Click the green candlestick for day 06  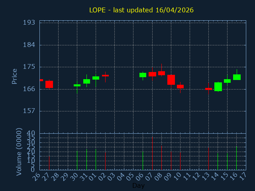pyautogui.click(x=143, y=75)
